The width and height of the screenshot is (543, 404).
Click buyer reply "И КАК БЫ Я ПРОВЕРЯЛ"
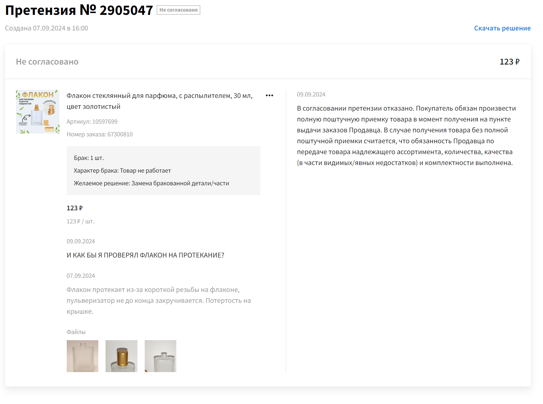coord(145,255)
